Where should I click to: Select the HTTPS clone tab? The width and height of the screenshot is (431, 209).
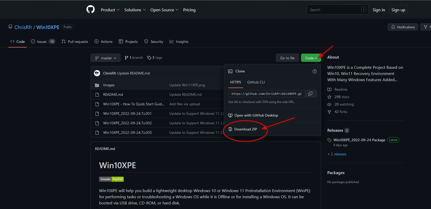coord(236,82)
